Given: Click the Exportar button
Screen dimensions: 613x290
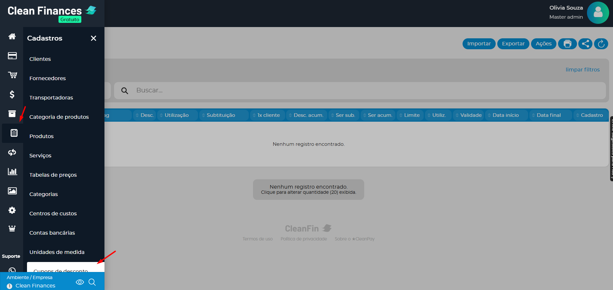Looking at the screenshot, I should click(x=513, y=44).
